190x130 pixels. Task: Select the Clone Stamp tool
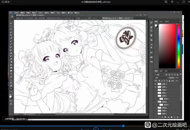pos(11,53)
